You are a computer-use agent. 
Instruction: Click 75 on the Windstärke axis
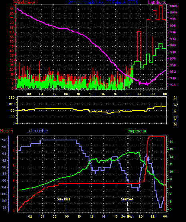coord(12,18)
